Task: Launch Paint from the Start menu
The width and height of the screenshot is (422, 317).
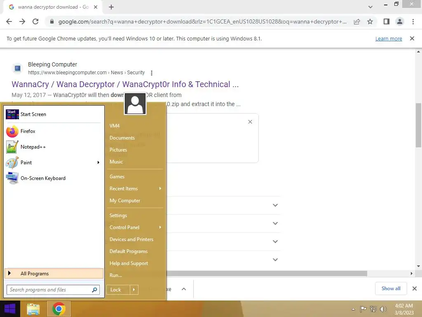Action: 54,163
